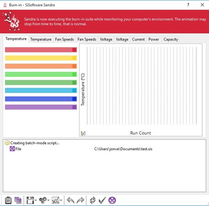Click the Run Count axis label
Screen dimensions: 209x206
140,133
